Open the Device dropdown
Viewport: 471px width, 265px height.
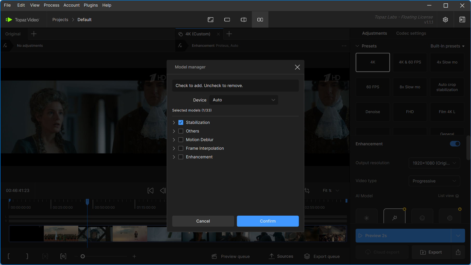[243, 100]
